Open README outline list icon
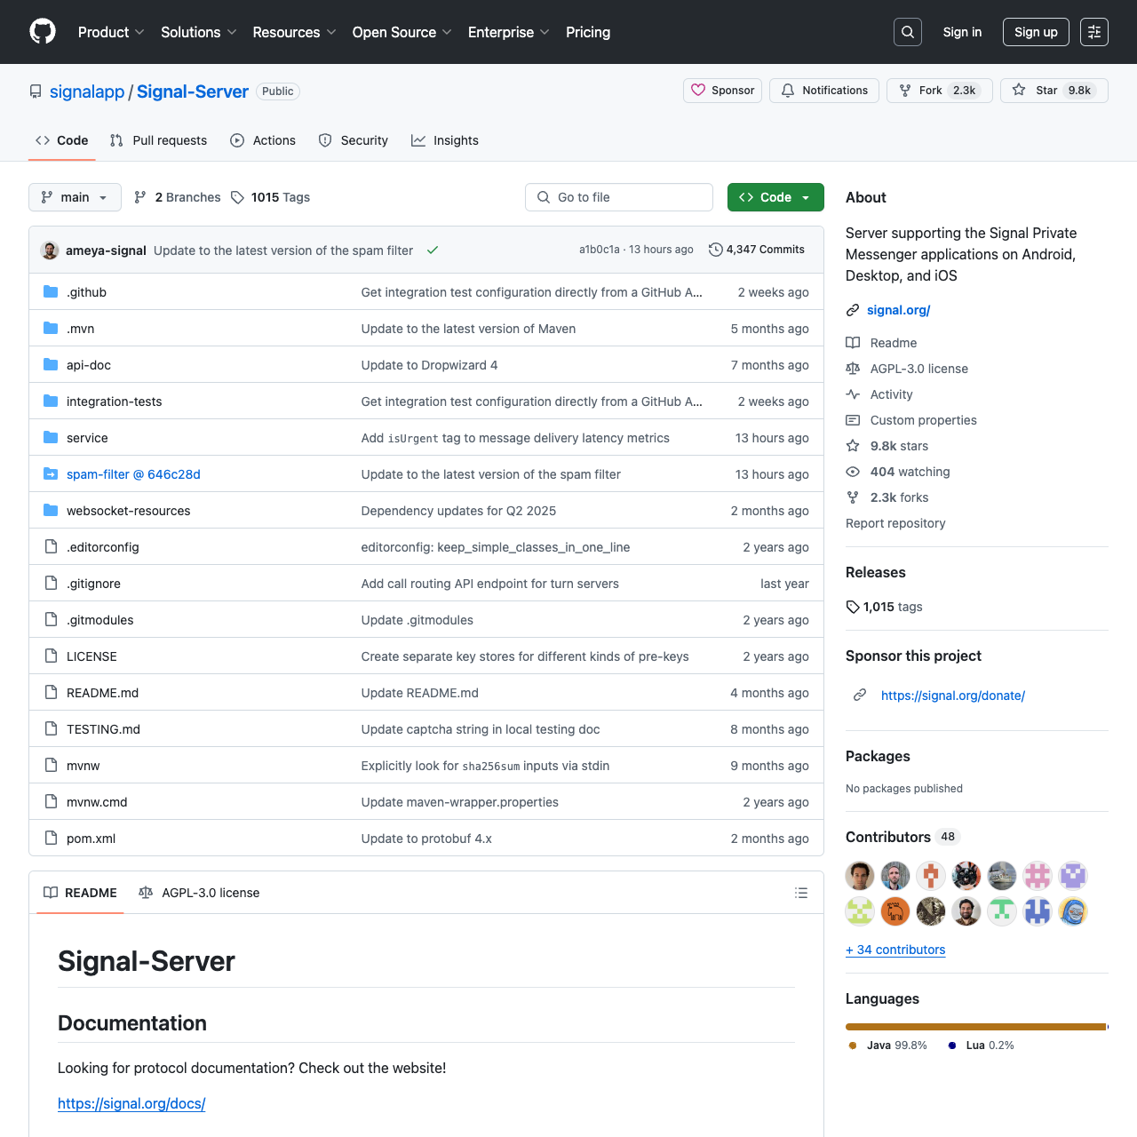This screenshot has height=1137, width=1137. [x=801, y=893]
